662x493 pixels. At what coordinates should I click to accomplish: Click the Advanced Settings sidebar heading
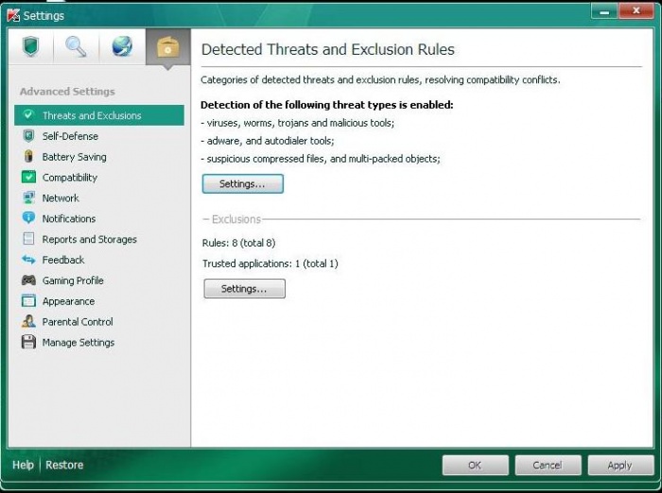click(67, 92)
